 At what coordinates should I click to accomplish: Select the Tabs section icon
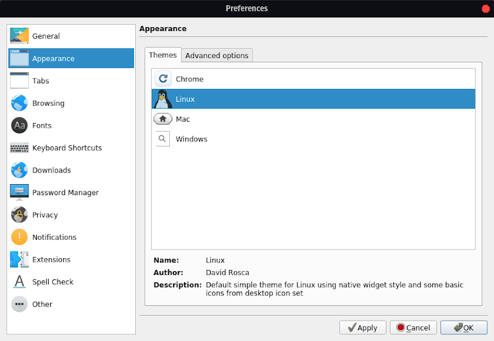point(20,81)
